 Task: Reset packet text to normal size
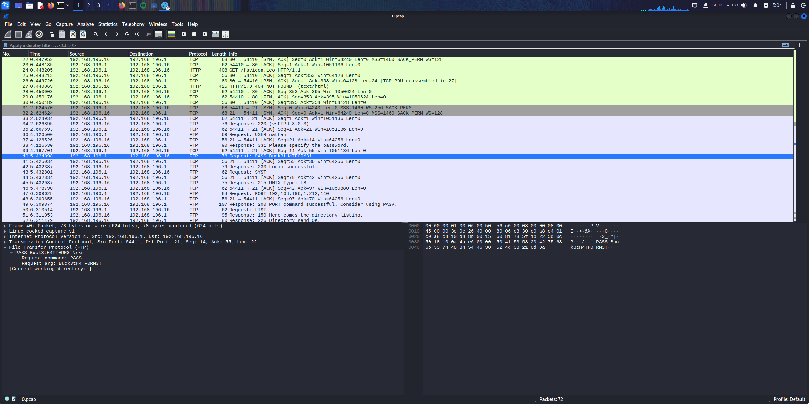205,34
